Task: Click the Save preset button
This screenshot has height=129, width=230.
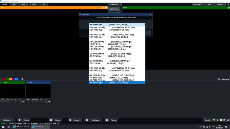Action: tap(33, 4)
